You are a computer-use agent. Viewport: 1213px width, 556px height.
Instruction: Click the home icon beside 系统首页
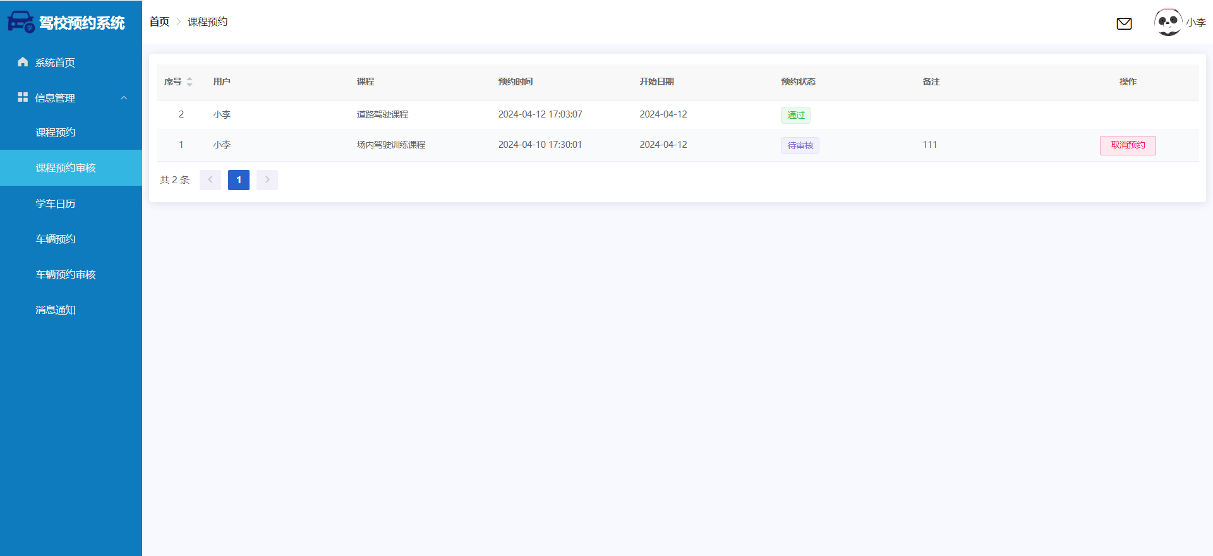coord(23,62)
